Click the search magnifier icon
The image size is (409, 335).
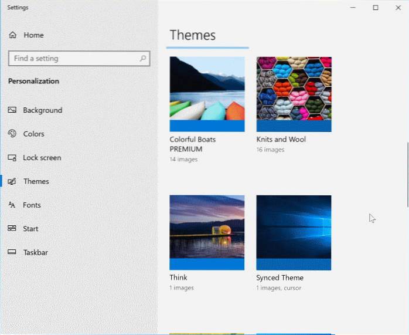click(x=142, y=59)
